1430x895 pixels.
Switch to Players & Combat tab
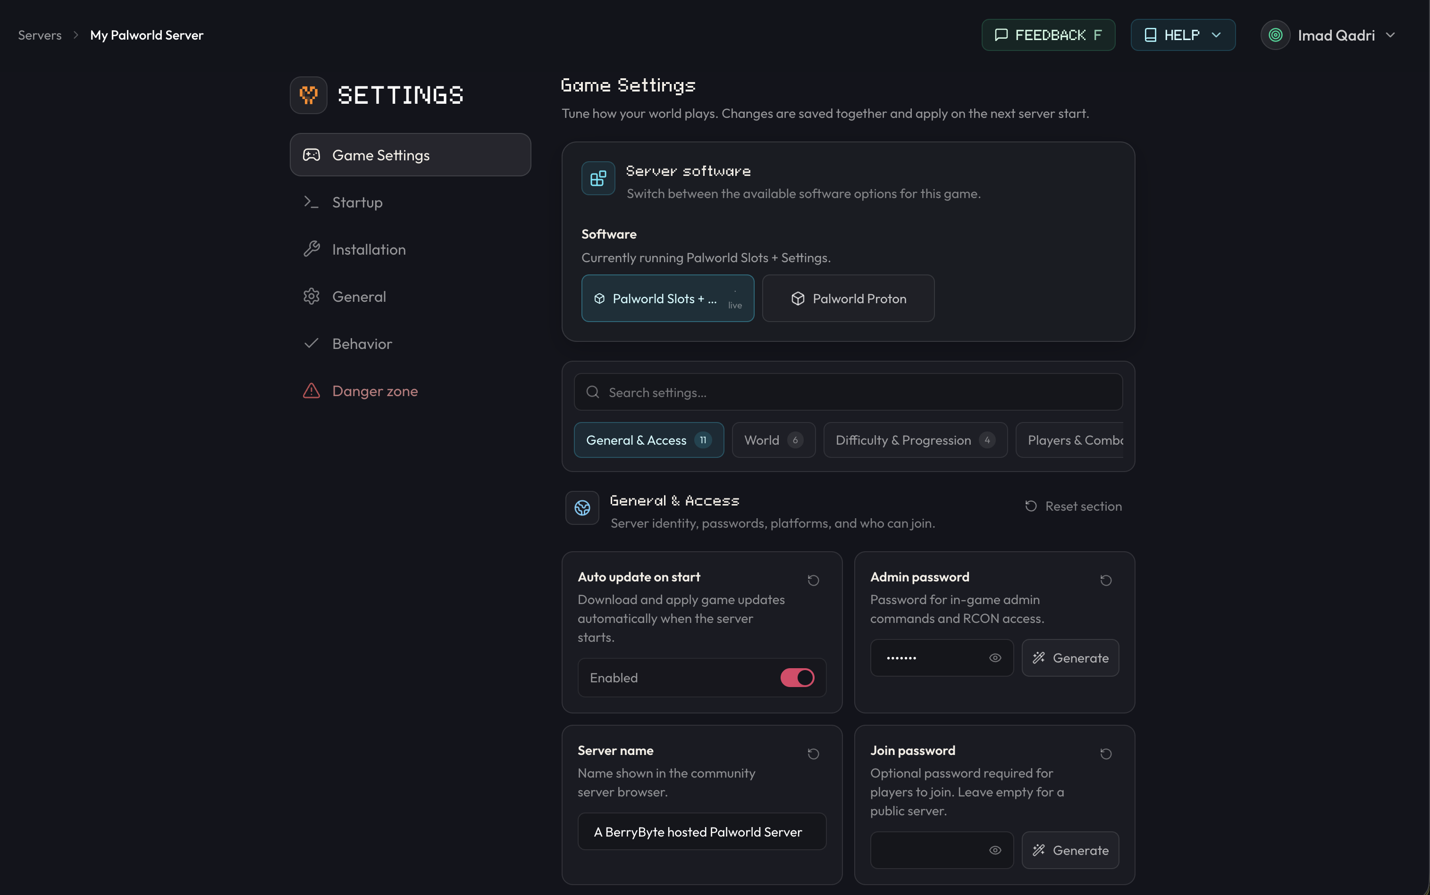(x=1070, y=440)
